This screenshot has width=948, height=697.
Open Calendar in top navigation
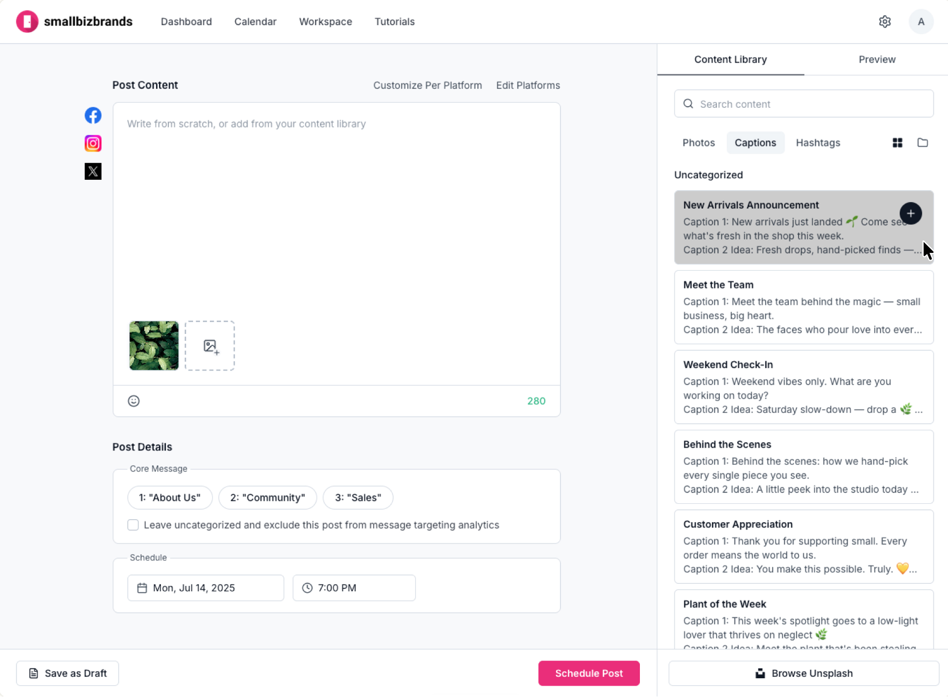pos(255,22)
